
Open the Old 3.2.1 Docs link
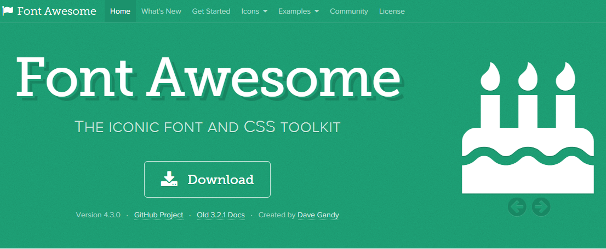221,215
